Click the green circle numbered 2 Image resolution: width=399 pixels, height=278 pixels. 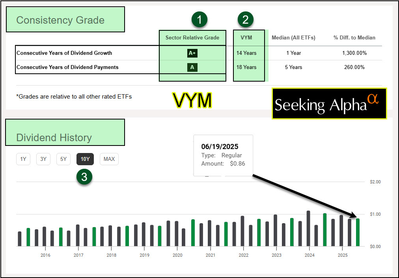coord(245,20)
